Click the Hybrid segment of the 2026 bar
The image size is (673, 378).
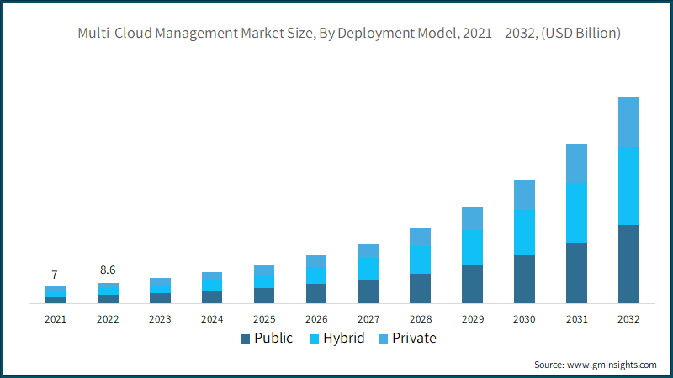tap(316, 276)
